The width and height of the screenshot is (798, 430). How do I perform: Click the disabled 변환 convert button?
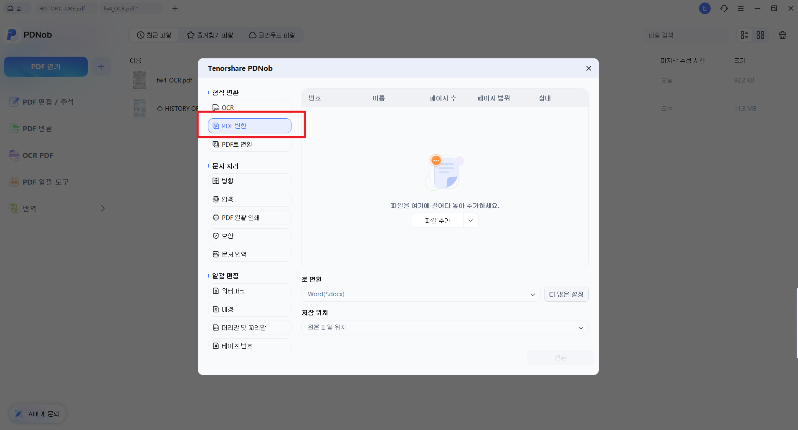(x=560, y=357)
